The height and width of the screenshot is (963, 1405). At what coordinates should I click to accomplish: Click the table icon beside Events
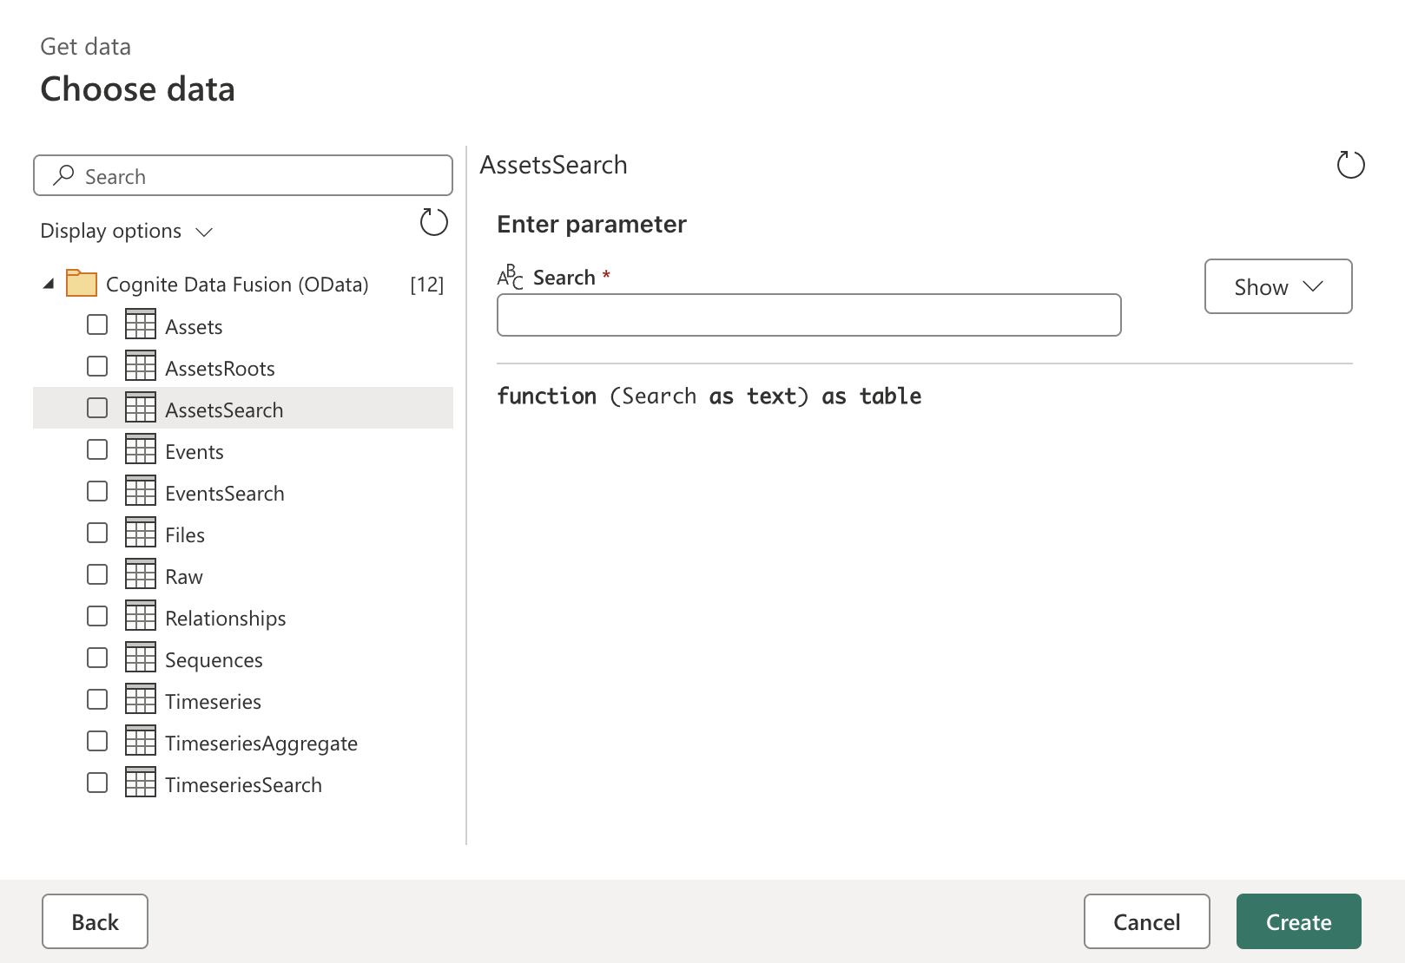[140, 450]
